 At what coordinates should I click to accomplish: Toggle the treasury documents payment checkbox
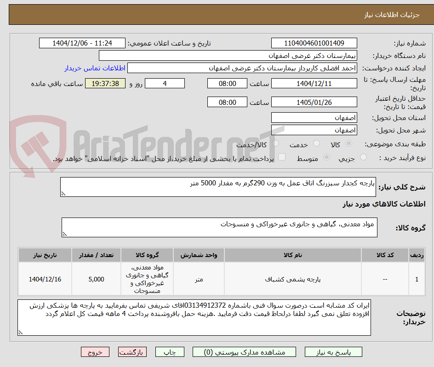tap(282, 157)
